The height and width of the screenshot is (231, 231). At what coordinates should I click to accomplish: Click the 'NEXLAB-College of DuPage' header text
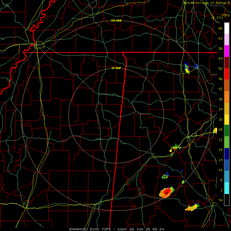[205, 3]
